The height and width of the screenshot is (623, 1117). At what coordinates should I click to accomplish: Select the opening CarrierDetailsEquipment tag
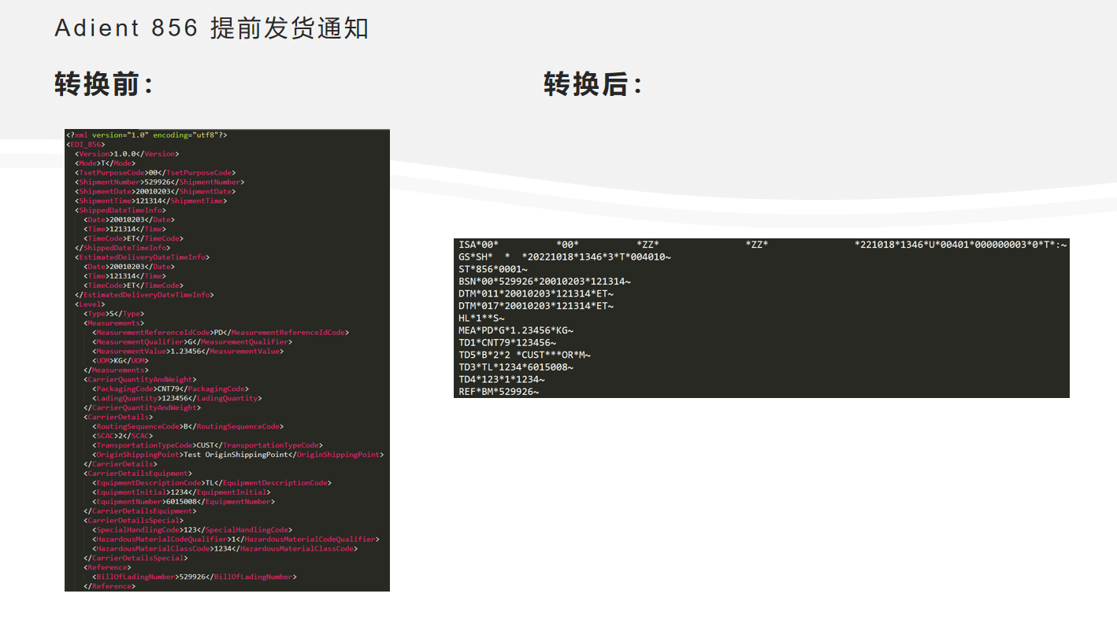tap(138, 474)
